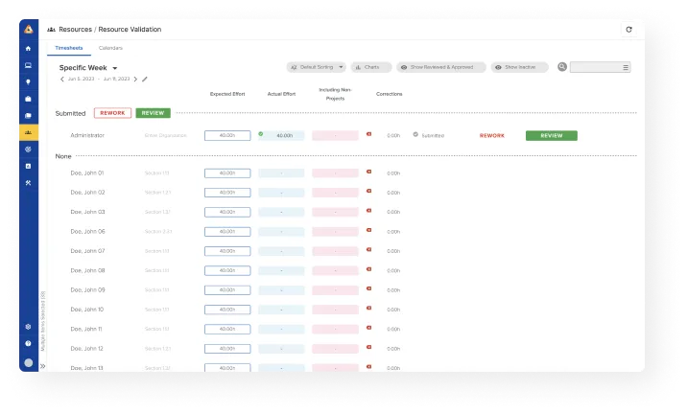Click the pink non-projects cell for Doe, John 10
Screen dimensions: 687x414
click(x=335, y=310)
